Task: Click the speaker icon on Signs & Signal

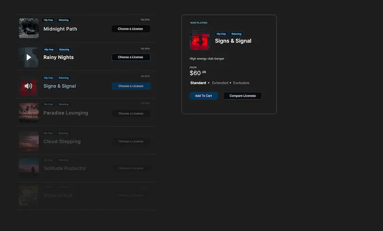Action: tap(28, 86)
